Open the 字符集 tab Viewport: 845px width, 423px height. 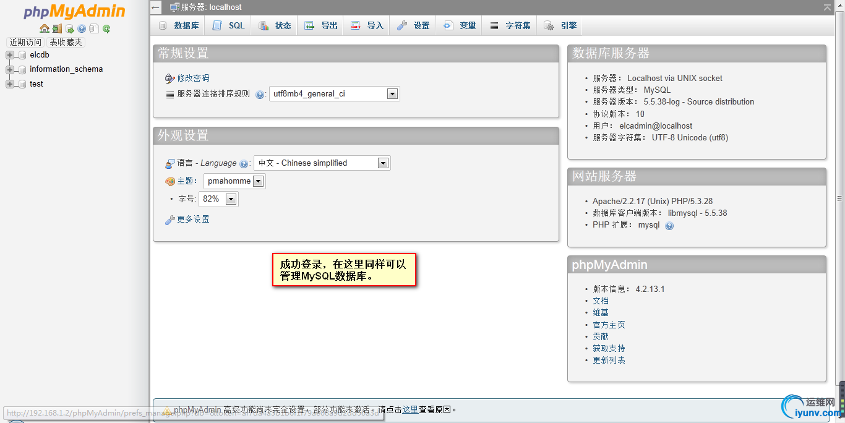click(510, 25)
